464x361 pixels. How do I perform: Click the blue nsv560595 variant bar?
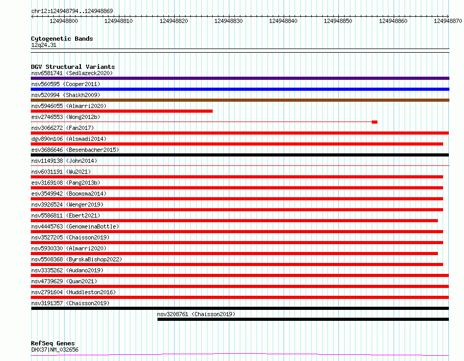[240, 89]
